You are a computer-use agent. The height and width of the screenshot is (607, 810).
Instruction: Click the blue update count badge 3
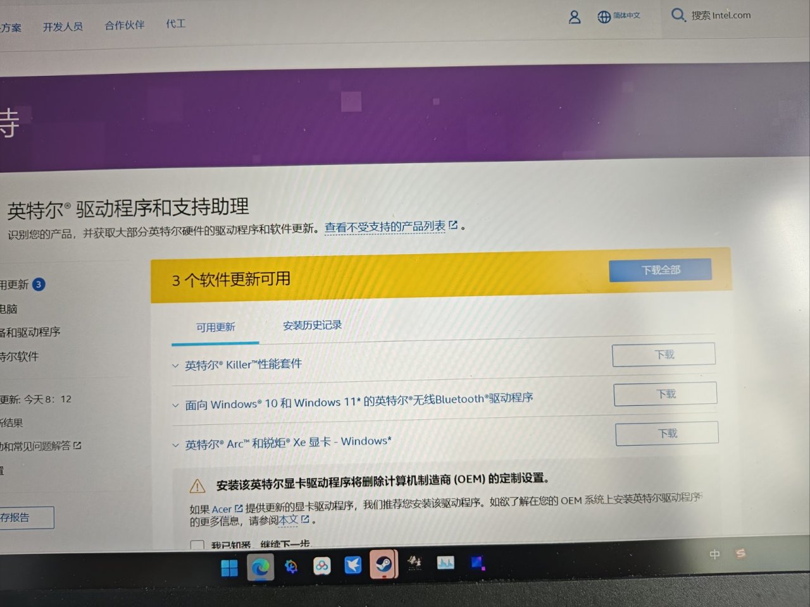click(x=39, y=285)
